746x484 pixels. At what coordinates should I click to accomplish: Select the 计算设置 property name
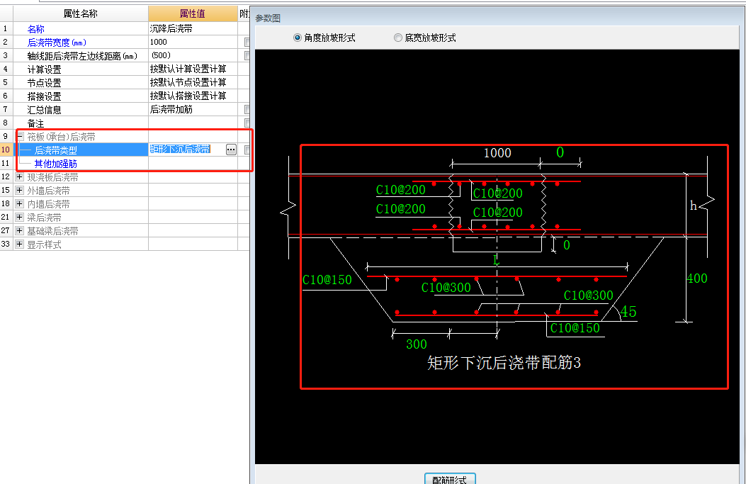click(x=44, y=69)
